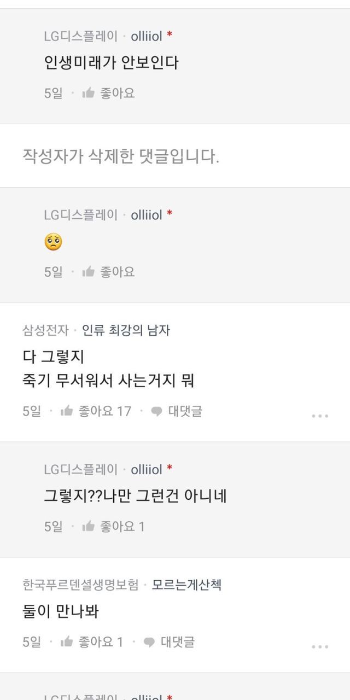Like the '둘이 만나봐' comment
The width and height of the screenshot is (350, 700).
pos(67,642)
